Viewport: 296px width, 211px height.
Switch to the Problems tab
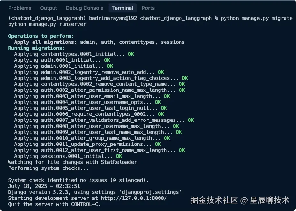(x=20, y=8)
